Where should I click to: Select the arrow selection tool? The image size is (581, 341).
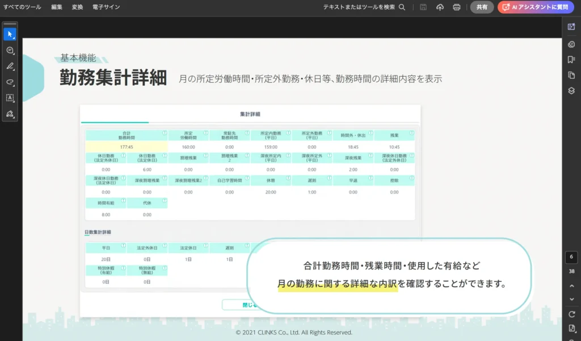[x=10, y=34]
